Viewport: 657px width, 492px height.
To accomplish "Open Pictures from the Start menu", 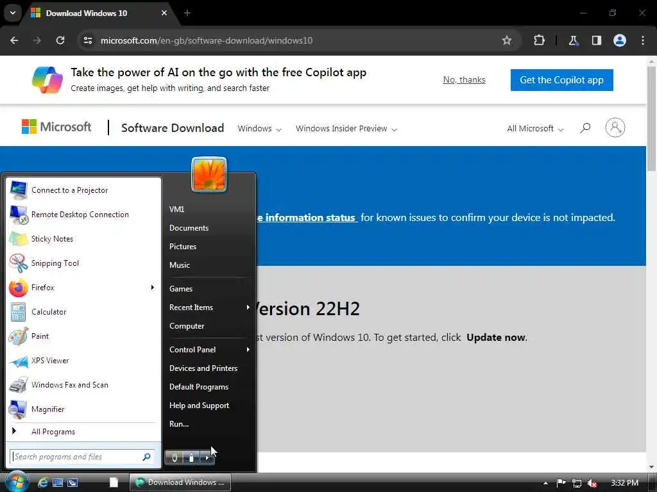I will click(183, 247).
